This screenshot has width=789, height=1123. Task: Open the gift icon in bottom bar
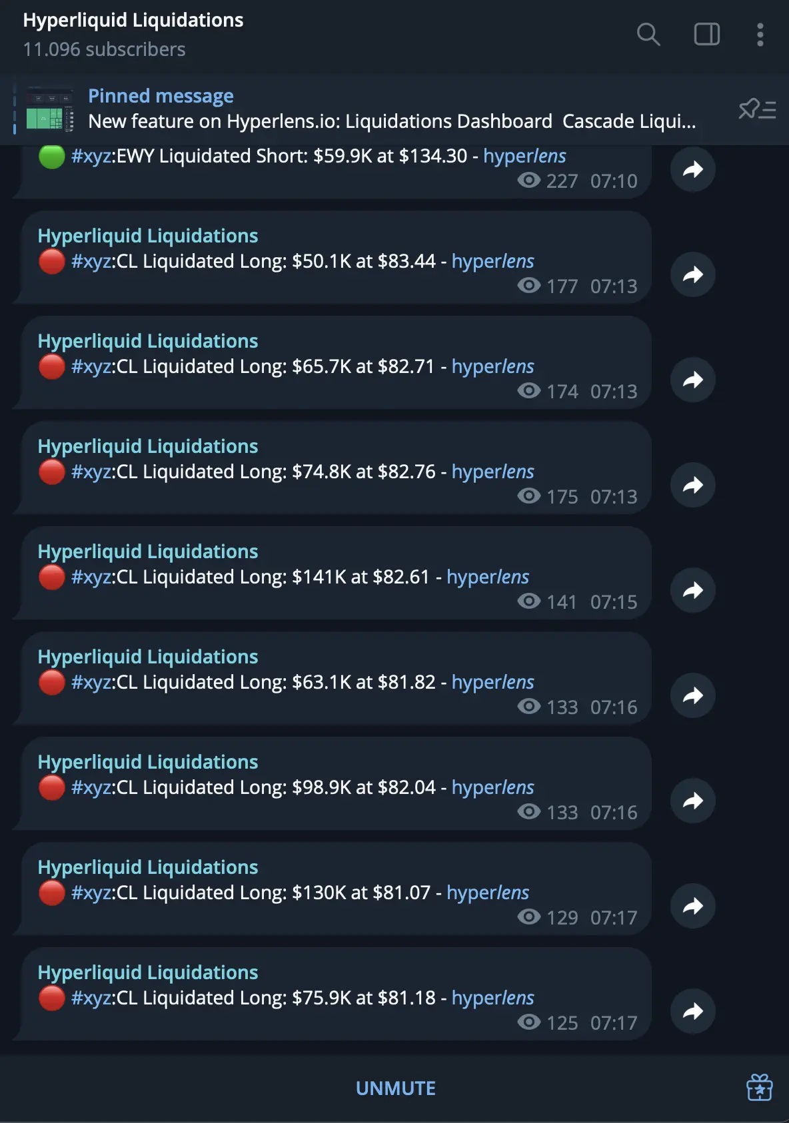coord(759,1088)
